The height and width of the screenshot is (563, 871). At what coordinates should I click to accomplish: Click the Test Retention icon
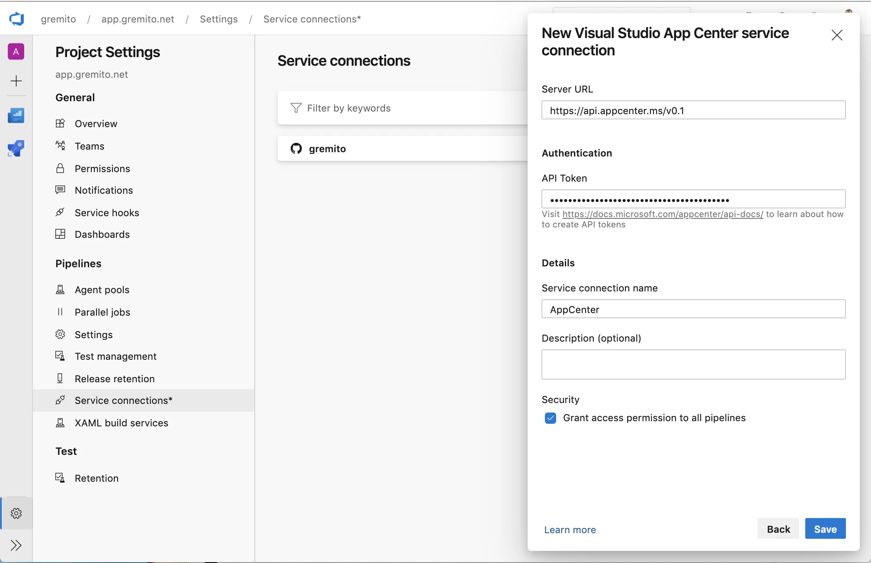60,478
